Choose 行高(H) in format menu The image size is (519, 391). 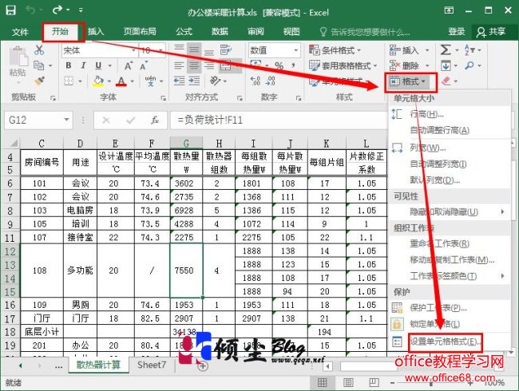426,114
